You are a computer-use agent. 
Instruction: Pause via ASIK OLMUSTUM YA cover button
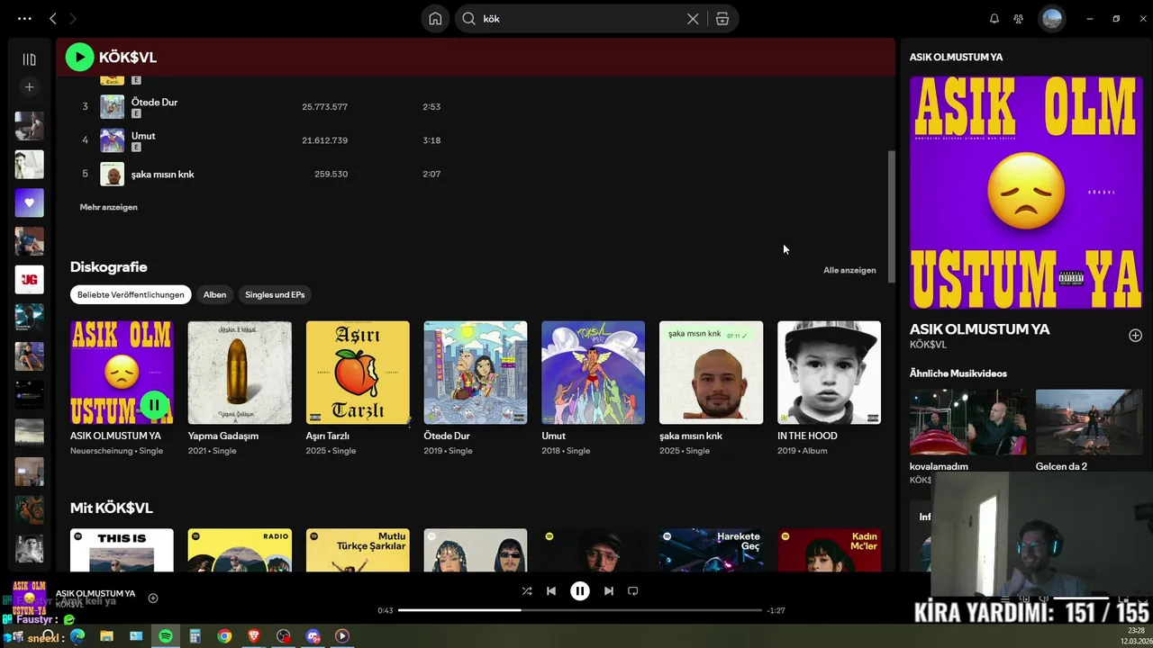154,405
